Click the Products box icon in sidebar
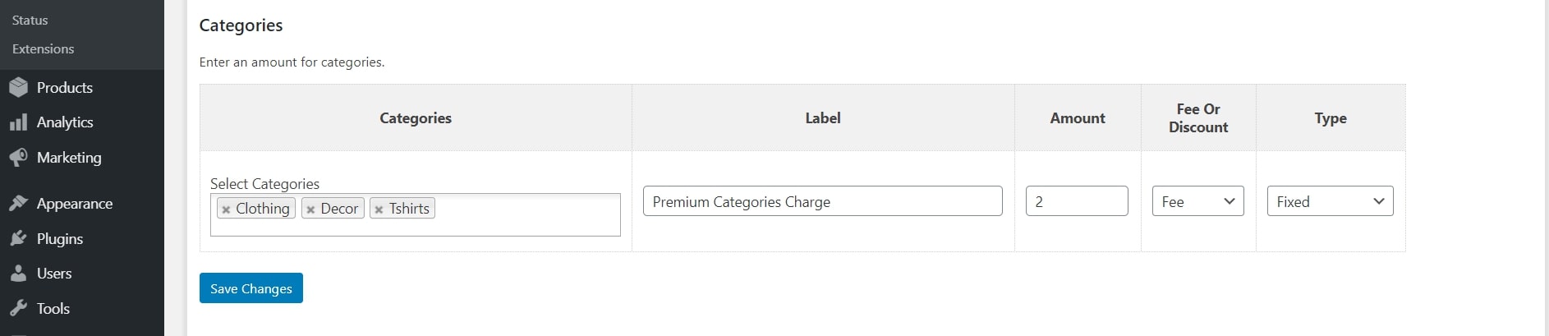The image size is (1549, 336). point(18,87)
